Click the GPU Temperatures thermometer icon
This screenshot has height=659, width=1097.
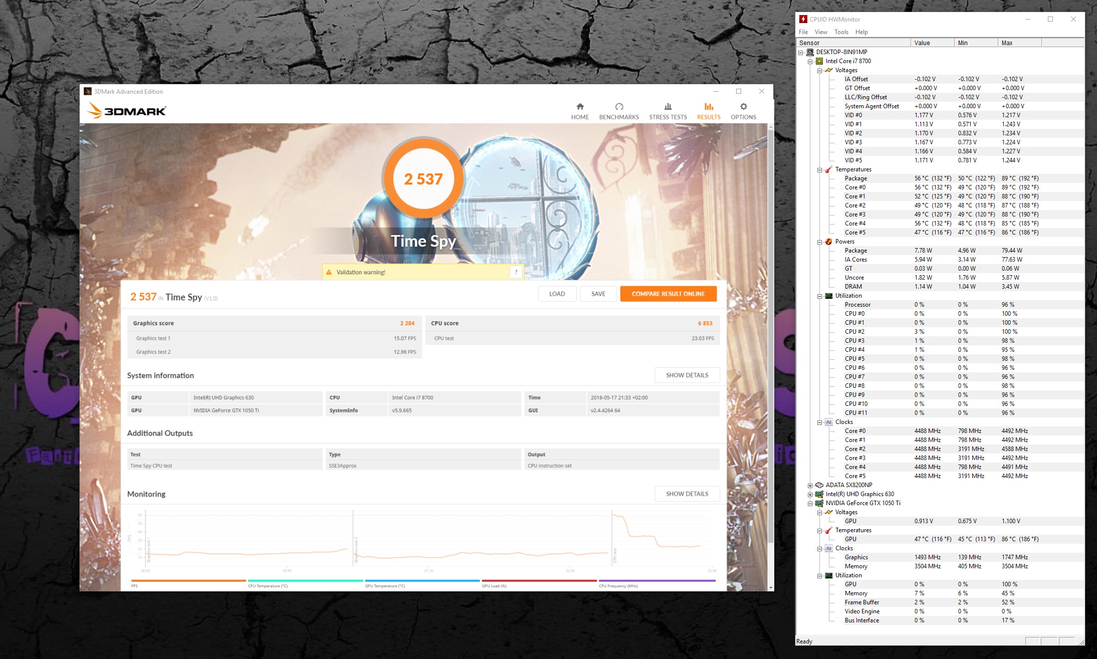(x=829, y=530)
